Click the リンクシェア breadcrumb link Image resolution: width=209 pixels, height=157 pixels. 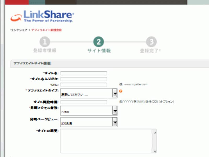pyautogui.click(x=19, y=30)
